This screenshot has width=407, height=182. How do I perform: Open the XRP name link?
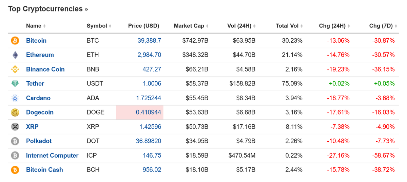pyautogui.click(x=32, y=127)
